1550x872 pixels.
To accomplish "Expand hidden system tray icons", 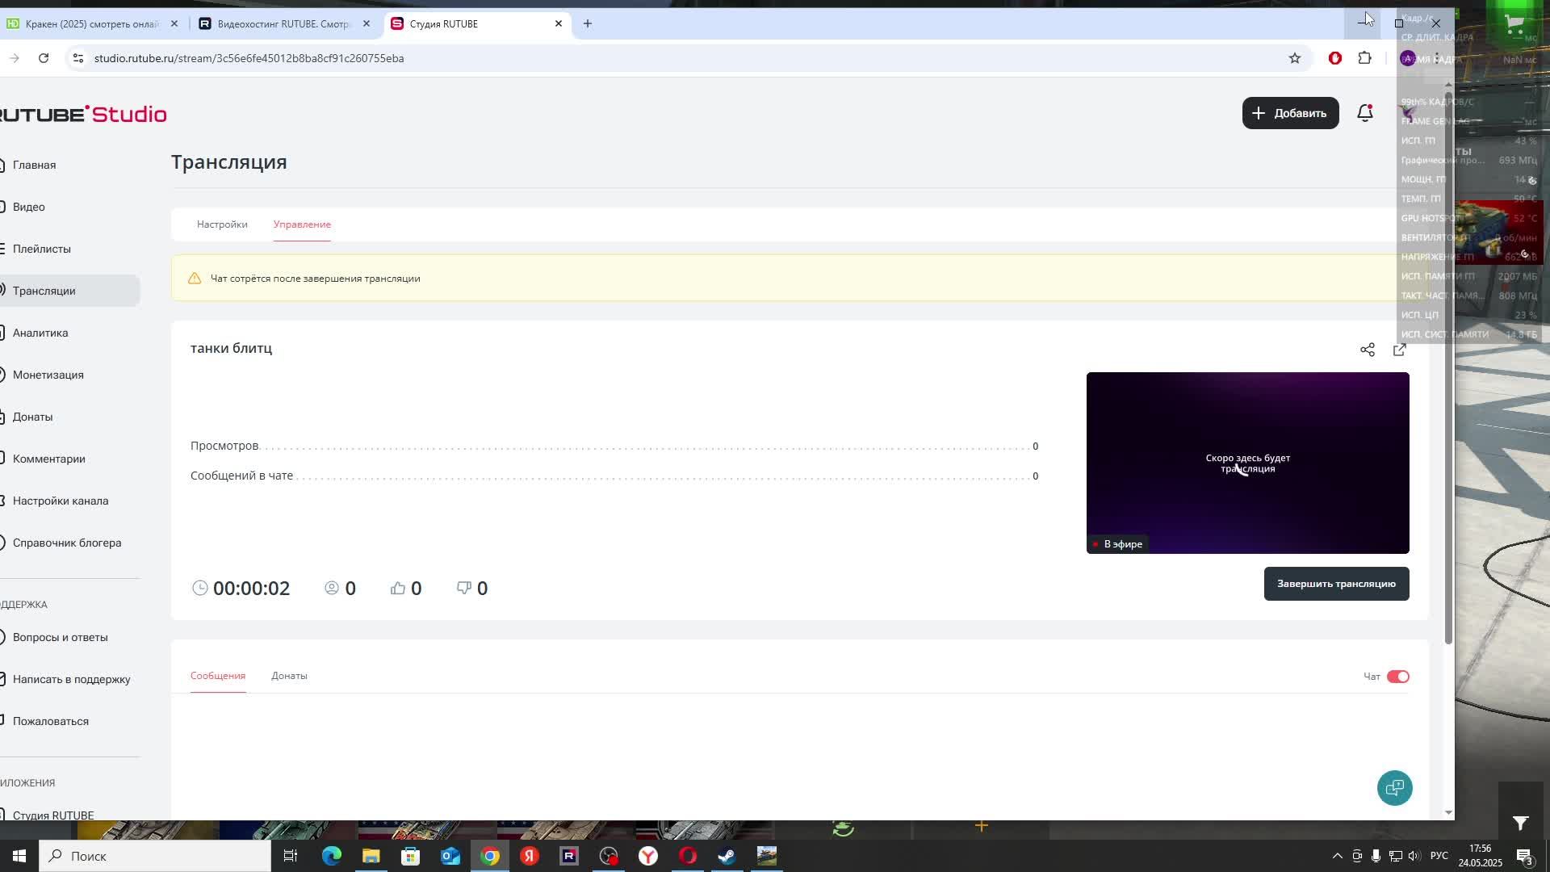I will pyautogui.click(x=1337, y=856).
